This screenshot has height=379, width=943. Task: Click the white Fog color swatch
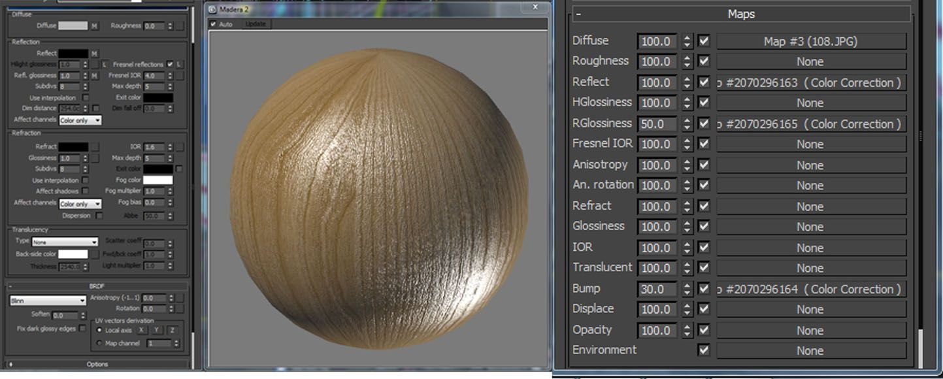point(157,180)
